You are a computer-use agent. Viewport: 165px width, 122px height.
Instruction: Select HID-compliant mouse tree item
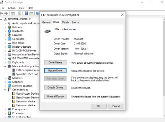(26, 70)
